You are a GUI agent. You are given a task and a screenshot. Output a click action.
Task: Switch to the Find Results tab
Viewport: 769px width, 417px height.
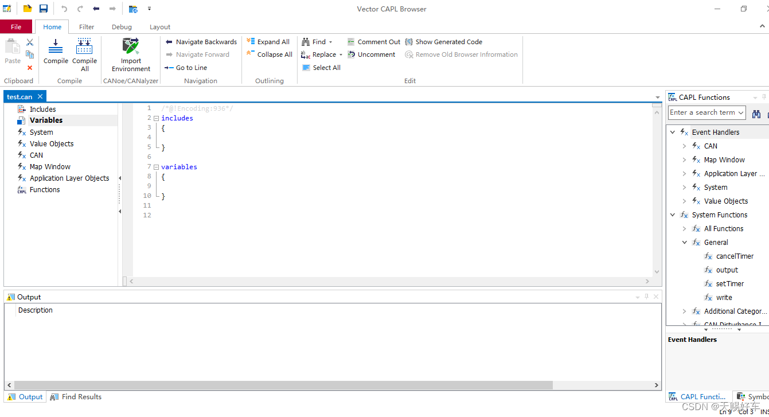76,397
